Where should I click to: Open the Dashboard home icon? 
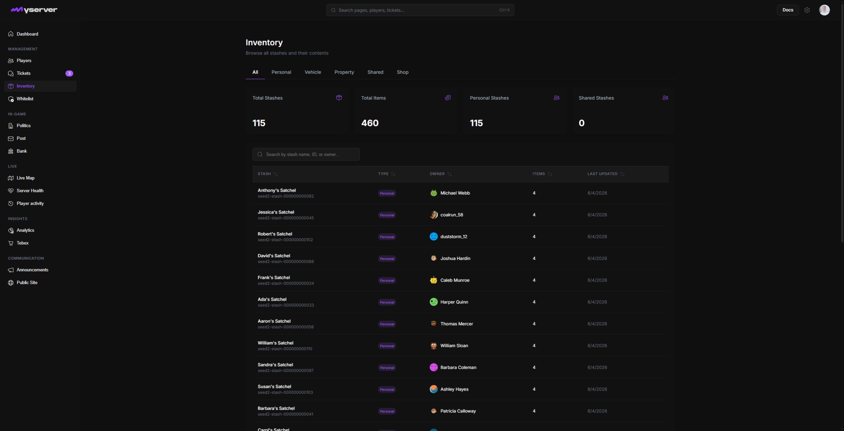(11, 34)
